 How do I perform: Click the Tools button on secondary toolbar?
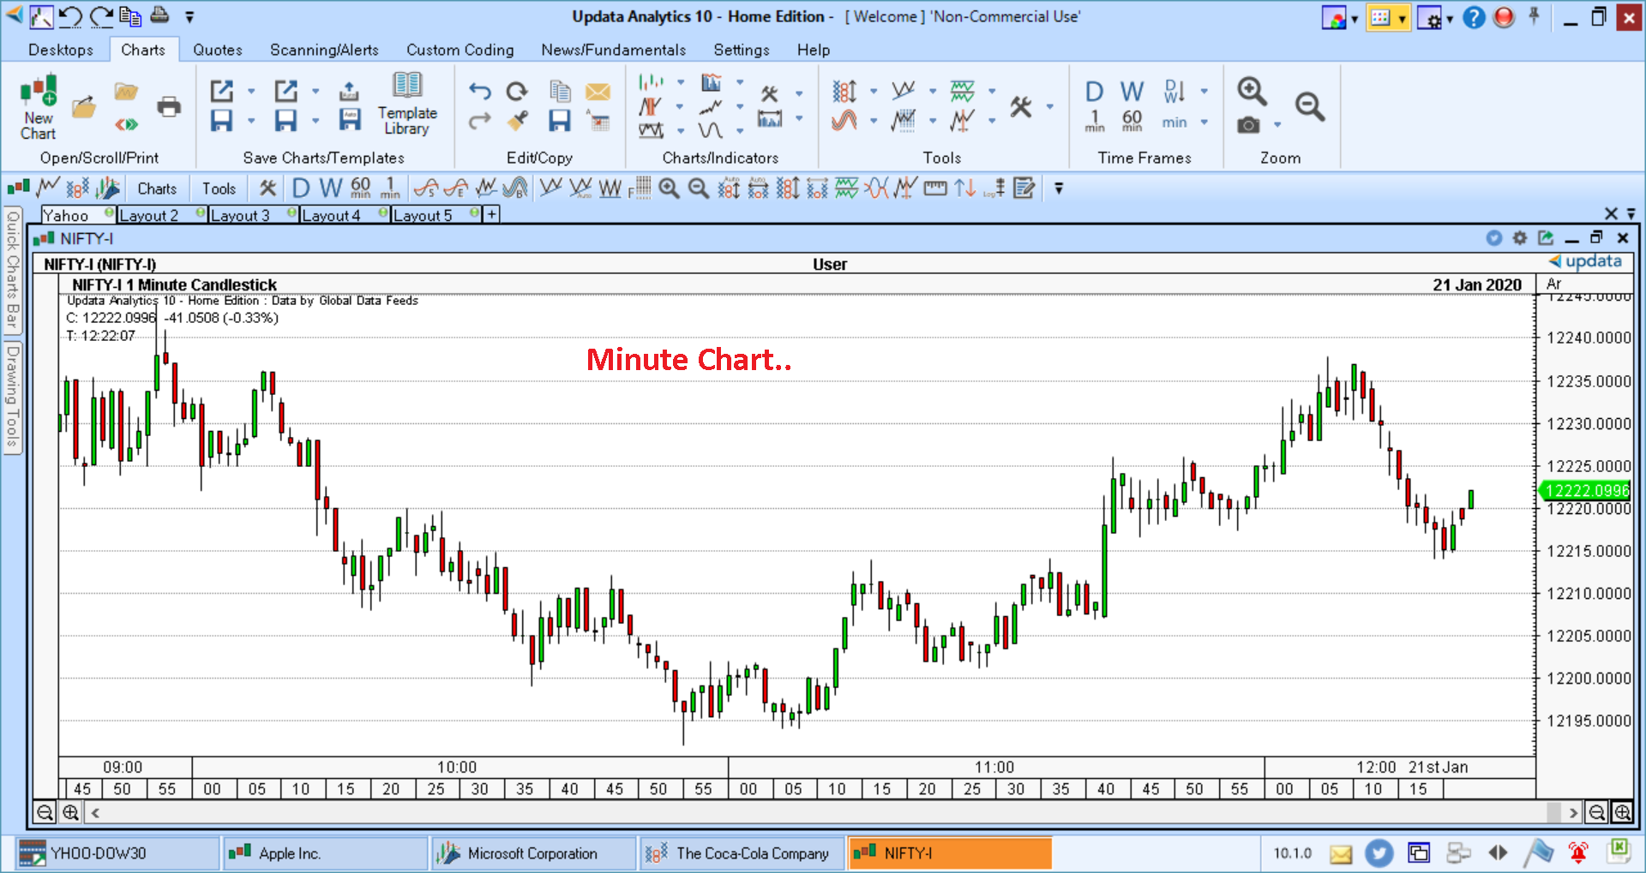tap(219, 188)
